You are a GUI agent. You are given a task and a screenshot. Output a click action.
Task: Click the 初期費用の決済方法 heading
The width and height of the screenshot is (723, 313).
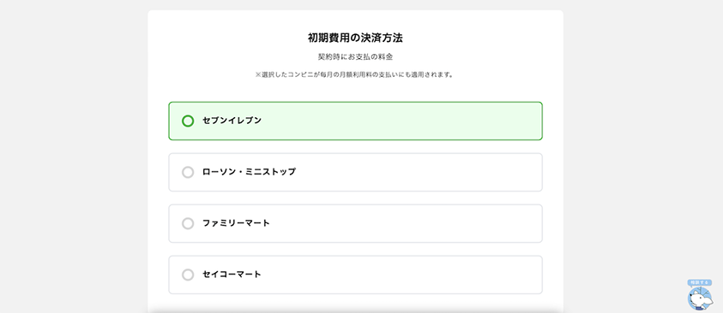355,38
